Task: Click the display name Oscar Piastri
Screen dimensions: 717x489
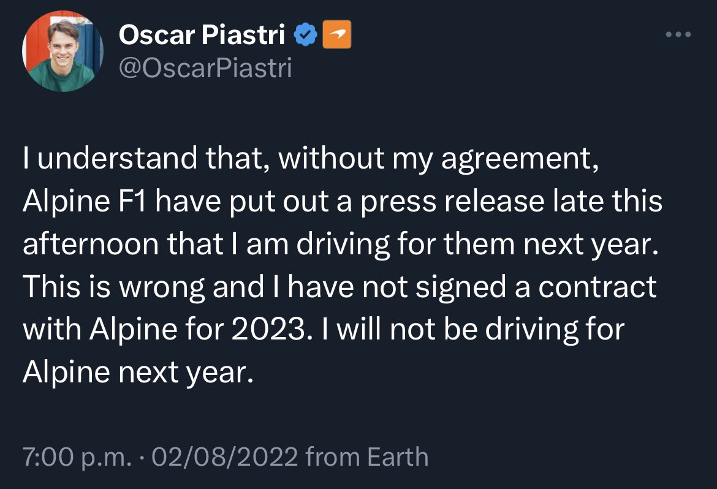Action: click(202, 35)
